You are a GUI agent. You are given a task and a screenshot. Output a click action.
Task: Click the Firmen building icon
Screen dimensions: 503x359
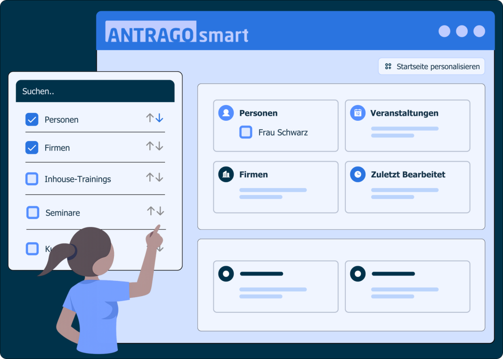[226, 174]
